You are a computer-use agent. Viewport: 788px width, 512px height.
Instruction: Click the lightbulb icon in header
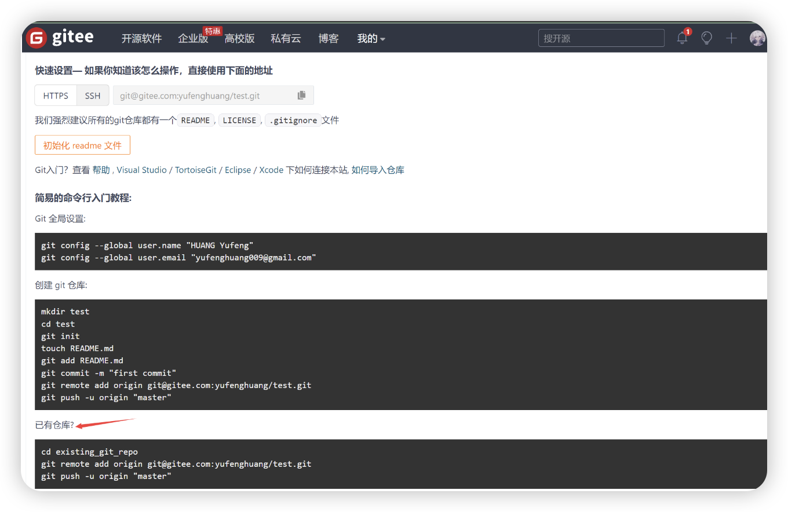[706, 38]
